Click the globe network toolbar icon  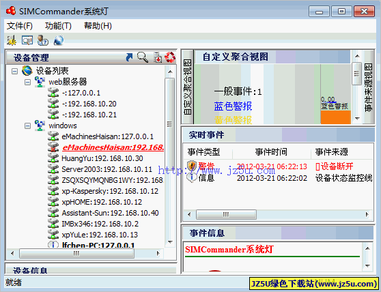tap(59, 40)
